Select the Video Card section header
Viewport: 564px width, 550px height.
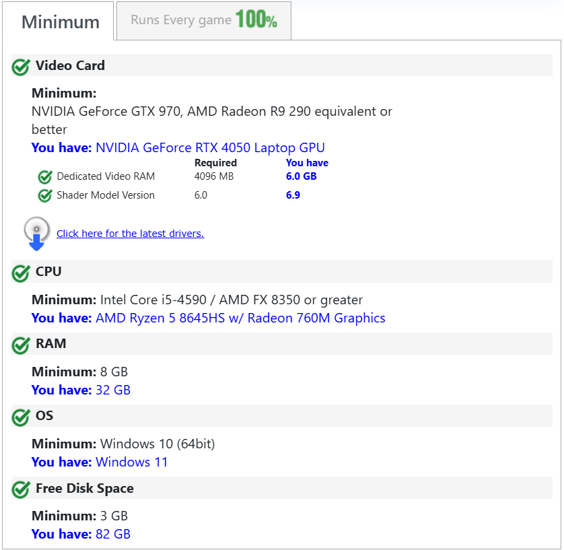[x=70, y=66]
